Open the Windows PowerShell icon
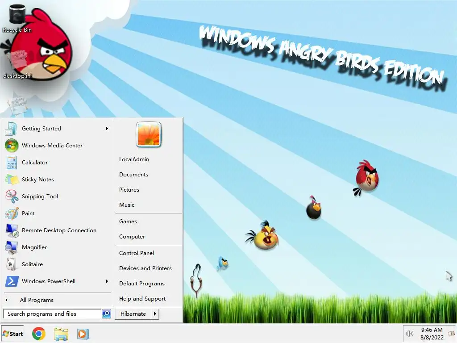This screenshot has width=457, height=343. point(12,281)
